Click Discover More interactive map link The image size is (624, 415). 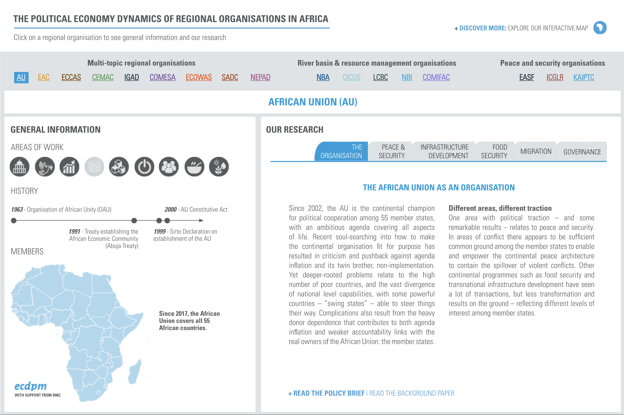tap(521, 28)
